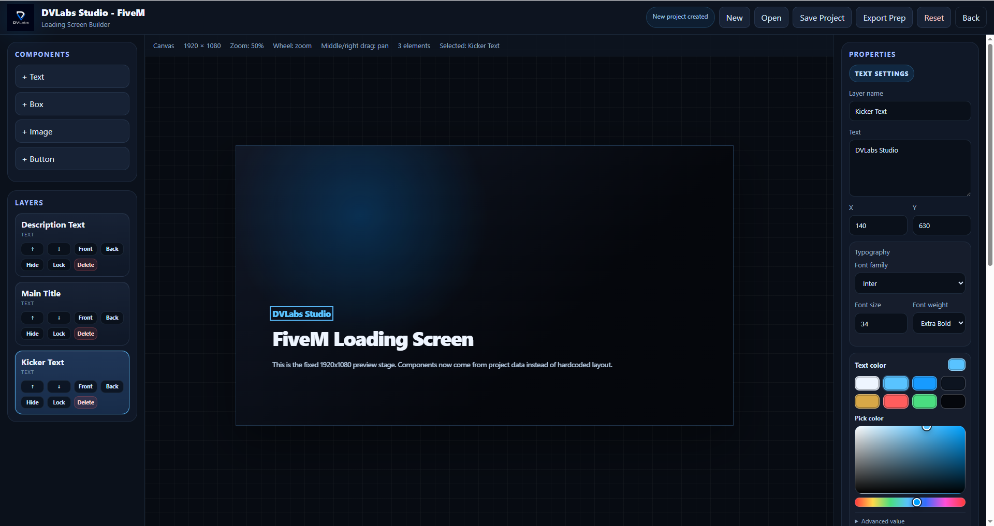994x526 pixels.
Task: Add an Image component
Action: [72, 131]
